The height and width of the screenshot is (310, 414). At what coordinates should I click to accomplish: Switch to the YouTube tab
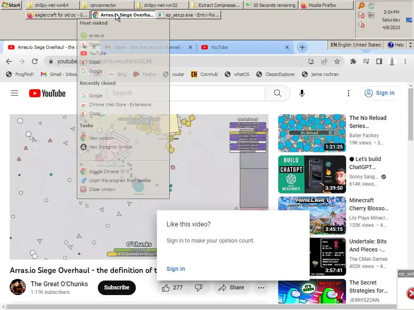tap(244, 47)
